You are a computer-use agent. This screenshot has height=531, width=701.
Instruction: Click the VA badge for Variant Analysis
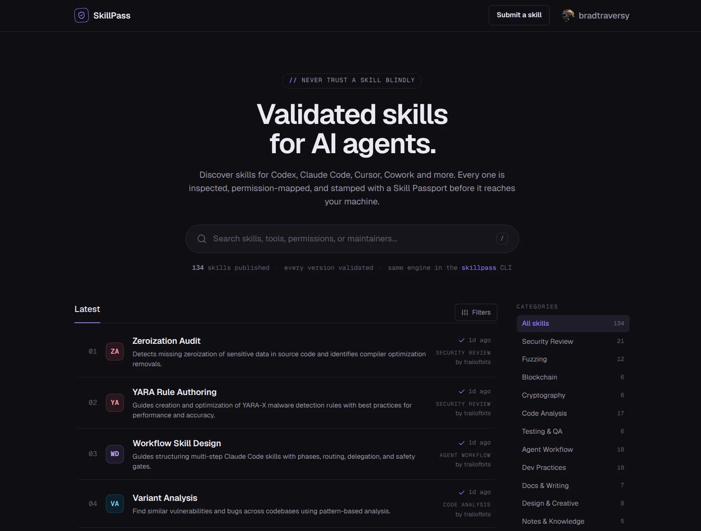click(x=115, y=503)
